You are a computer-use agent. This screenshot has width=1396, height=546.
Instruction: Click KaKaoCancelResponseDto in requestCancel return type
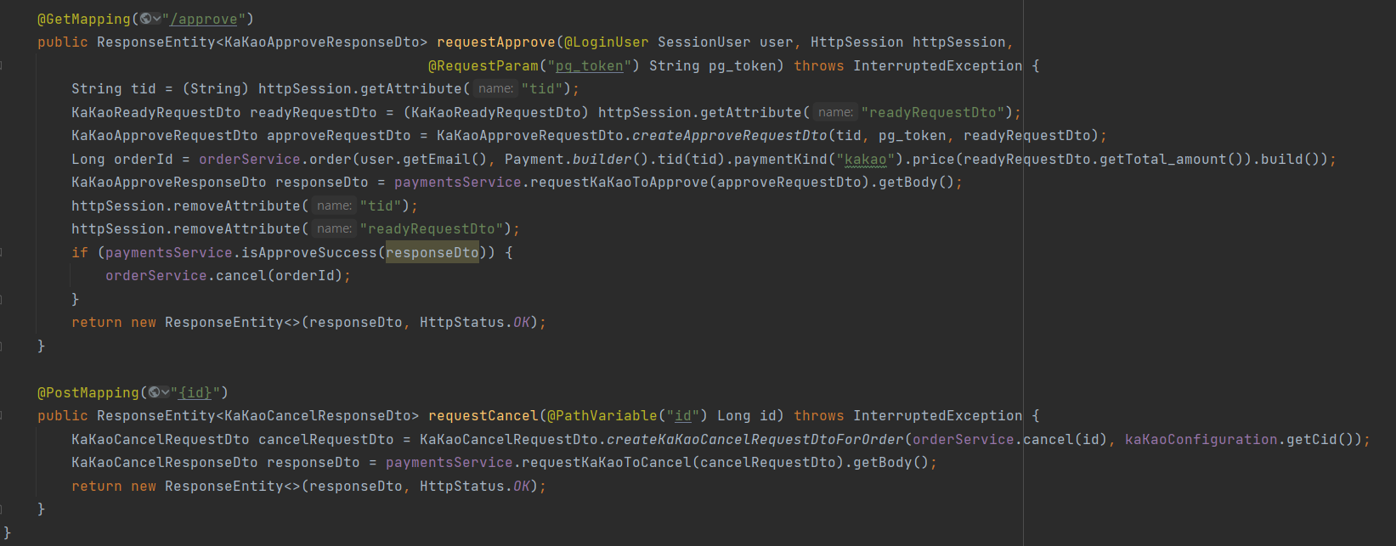point(318,415)
